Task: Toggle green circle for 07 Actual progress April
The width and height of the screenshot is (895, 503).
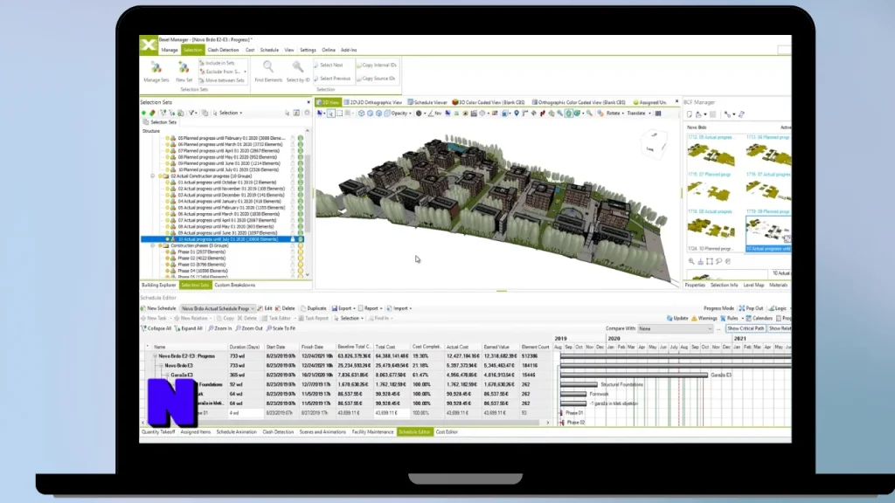Action: [x=301, y=220]
